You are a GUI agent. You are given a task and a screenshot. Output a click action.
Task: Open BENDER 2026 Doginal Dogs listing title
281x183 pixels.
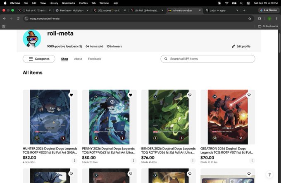tap(168, 150)
